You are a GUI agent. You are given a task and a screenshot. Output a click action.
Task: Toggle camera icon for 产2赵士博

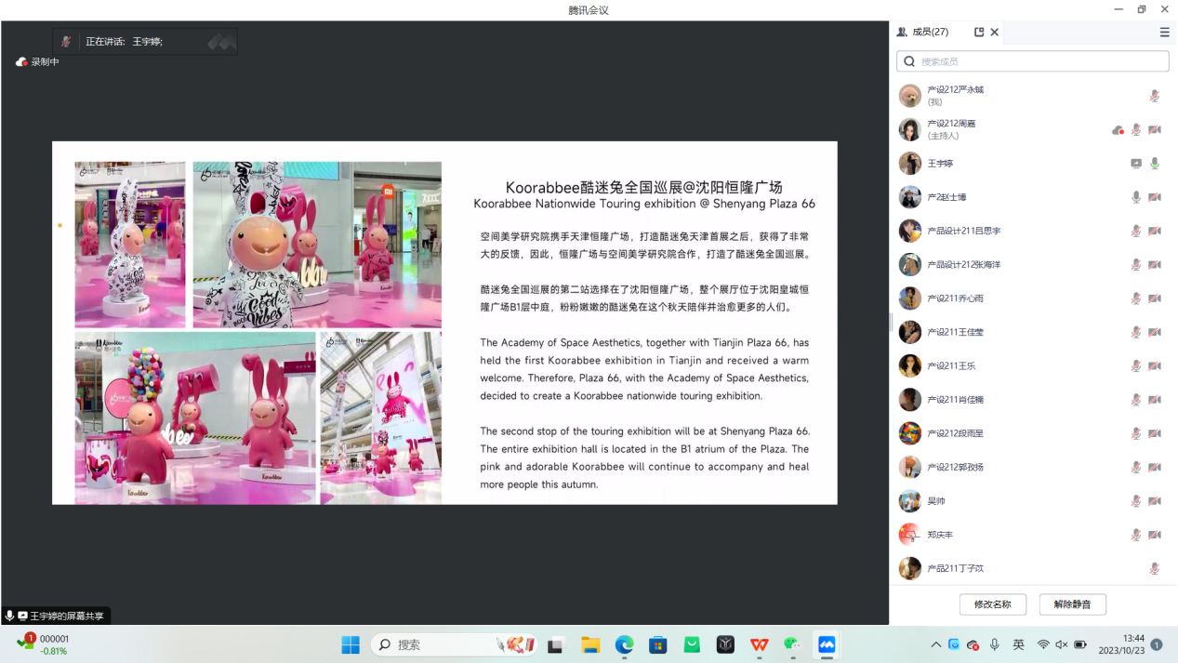pos(1155,197)
